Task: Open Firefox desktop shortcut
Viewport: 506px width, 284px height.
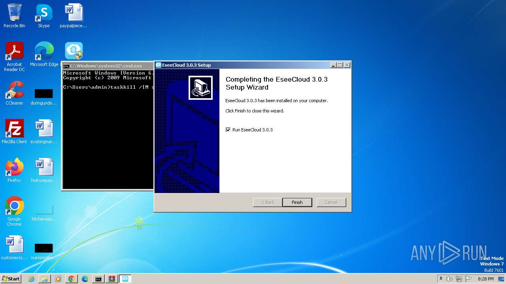Action: click(14, 170)
